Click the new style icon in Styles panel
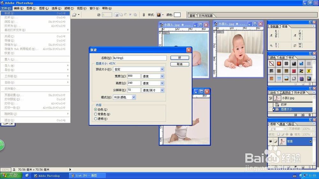 [303, 84]
